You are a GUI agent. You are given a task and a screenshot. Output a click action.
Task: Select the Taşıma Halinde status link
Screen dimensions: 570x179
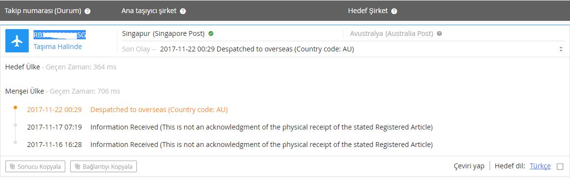pyautogui.click(x=58, y=47)
